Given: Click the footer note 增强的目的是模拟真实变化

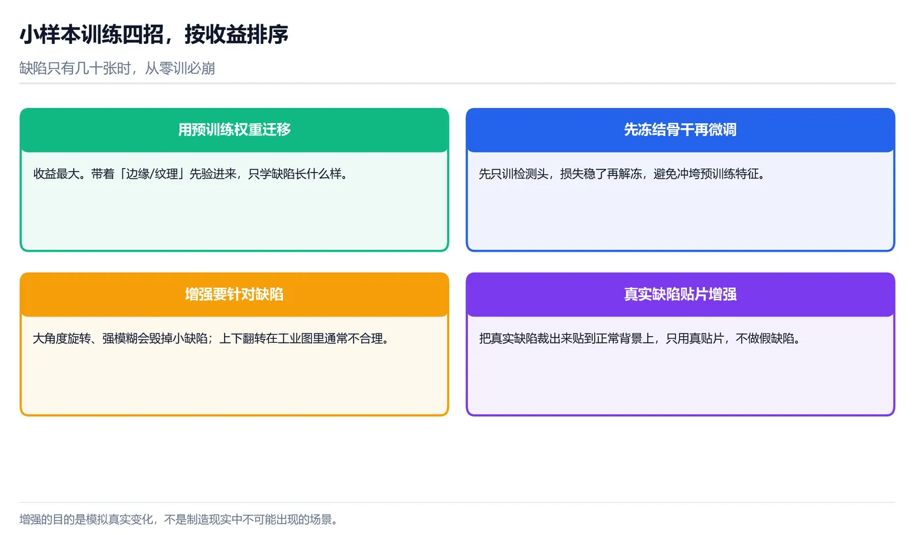Looking at the screenshot, I should click(x=179, y=520).
